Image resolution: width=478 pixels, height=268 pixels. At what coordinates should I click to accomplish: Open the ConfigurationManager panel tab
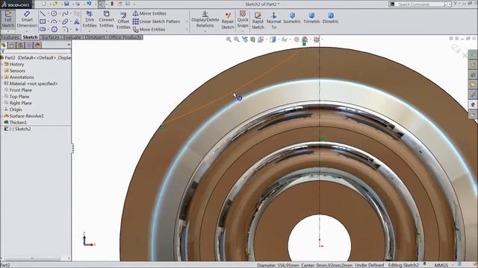pyautogui.click(x=20, y=45)
